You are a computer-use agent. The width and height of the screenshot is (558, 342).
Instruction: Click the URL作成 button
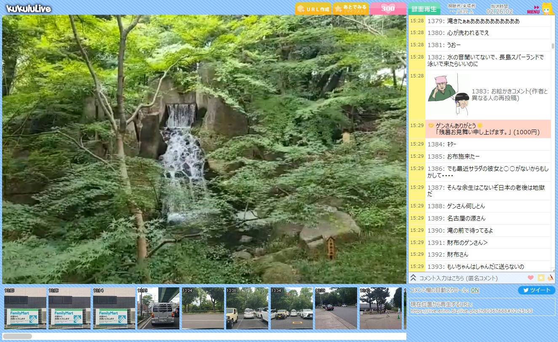pos(313,9)
